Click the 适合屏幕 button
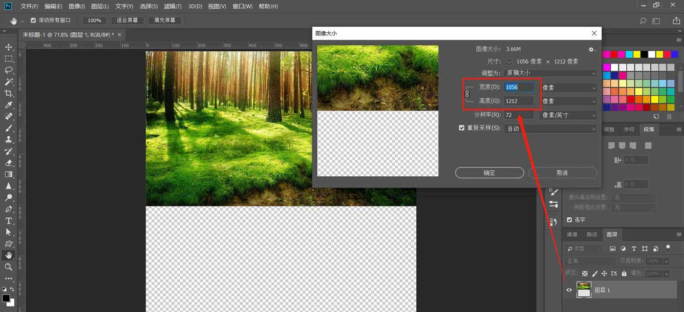This screenshot has width=684, height=312. 127,21
